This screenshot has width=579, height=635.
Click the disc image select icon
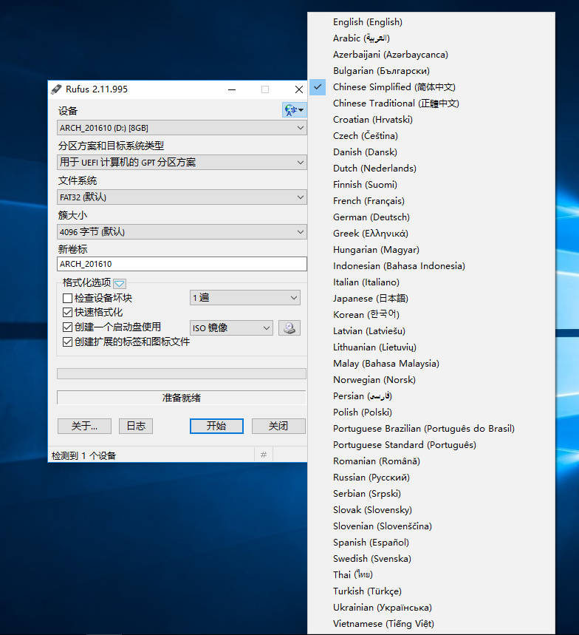[289, 327]
